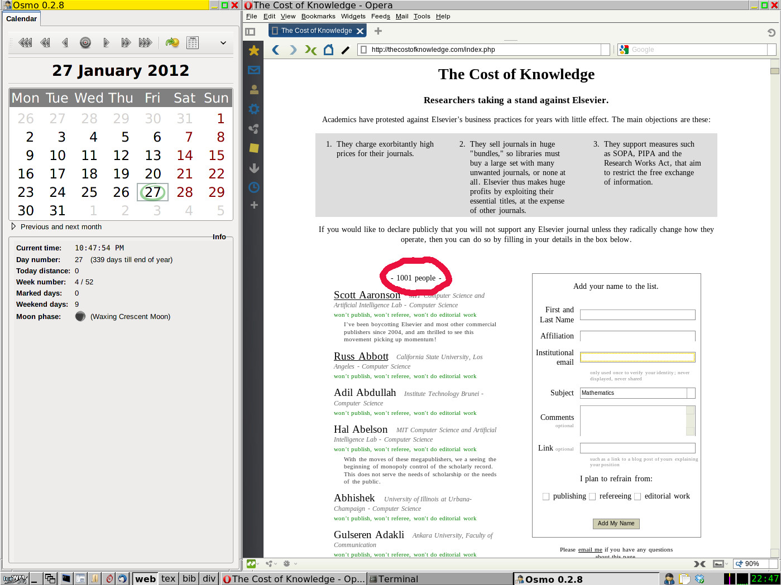Open the Bookmarks menu
781x585 pixels.
click(x=318, y=16)
